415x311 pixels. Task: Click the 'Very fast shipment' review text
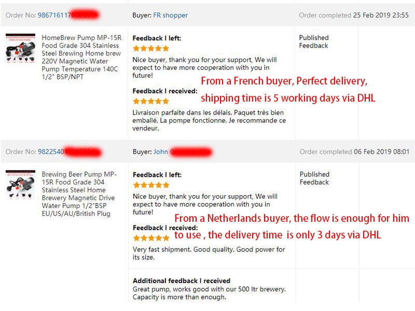(209, 253)
